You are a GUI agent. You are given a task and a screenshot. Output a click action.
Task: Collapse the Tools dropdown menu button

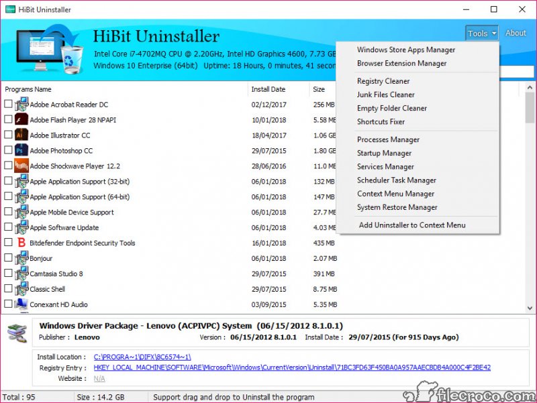tap(481, 33)
